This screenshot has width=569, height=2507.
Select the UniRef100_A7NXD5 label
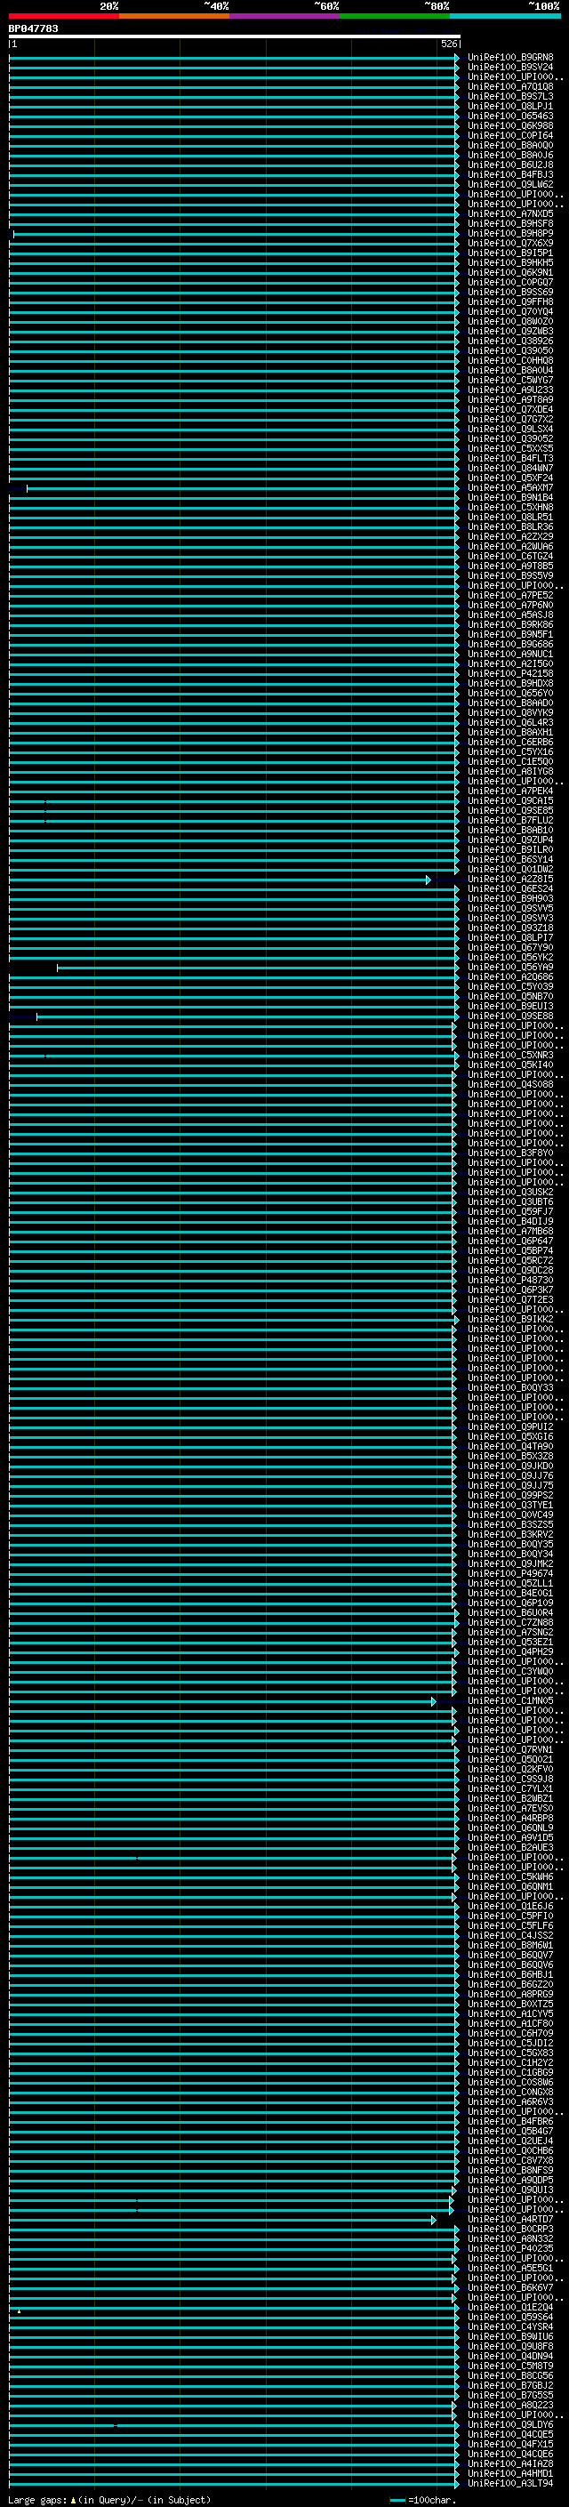tap(510, 214)
